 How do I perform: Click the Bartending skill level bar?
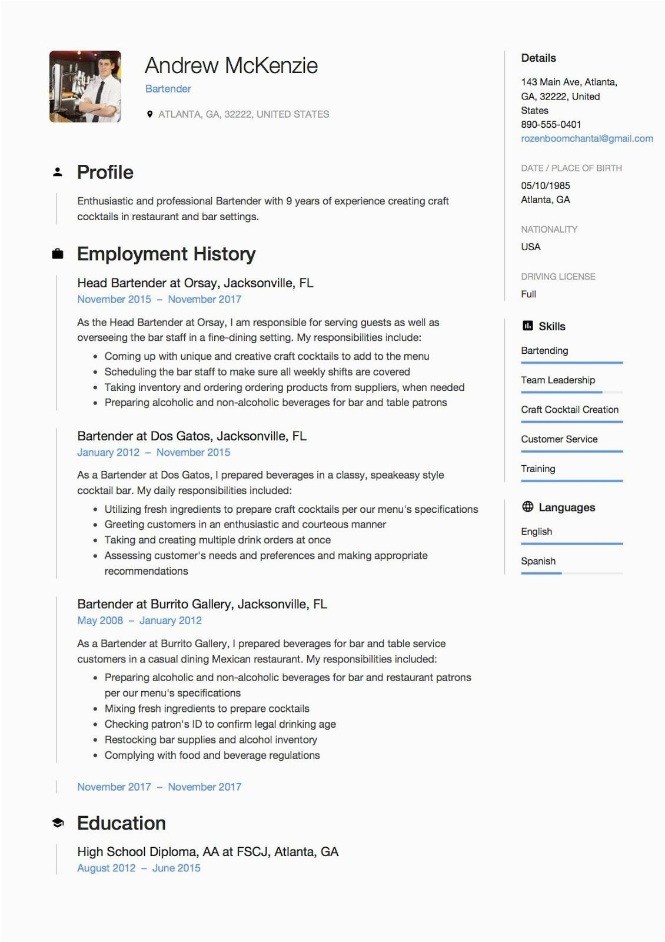point(571,363)
